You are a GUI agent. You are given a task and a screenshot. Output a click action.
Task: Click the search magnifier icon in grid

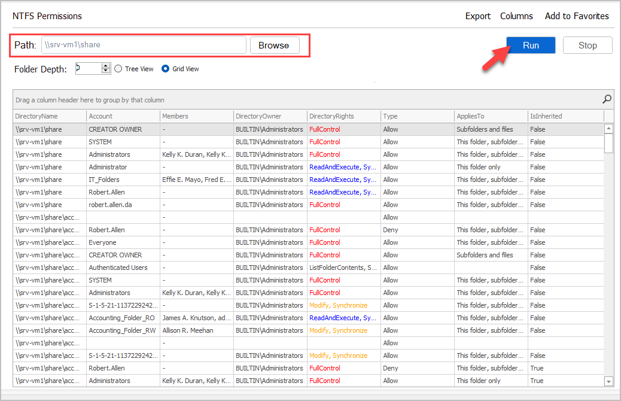[x=607, y=99]
